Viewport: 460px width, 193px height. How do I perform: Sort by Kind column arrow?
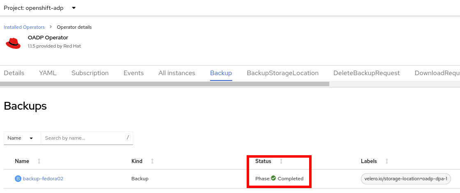coord(152,161)
